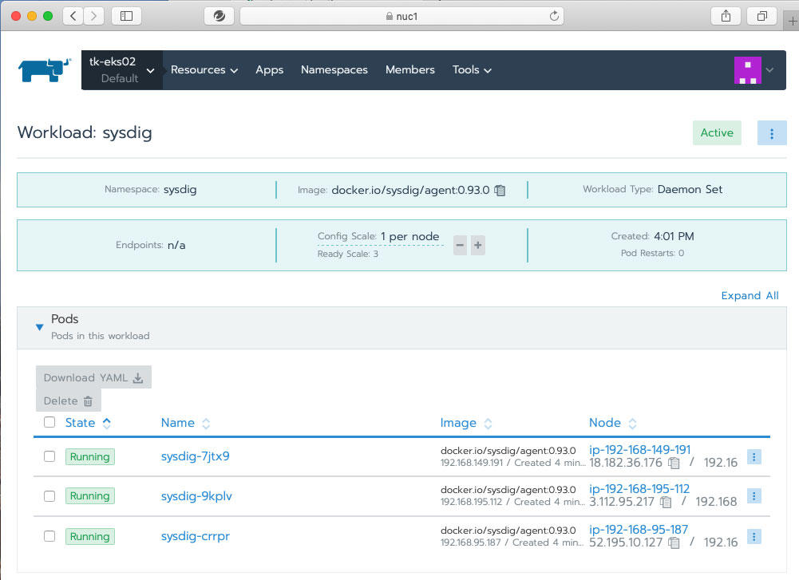Sort pods by State column
Screen dimensions: 799x580
tap(88, 423)
